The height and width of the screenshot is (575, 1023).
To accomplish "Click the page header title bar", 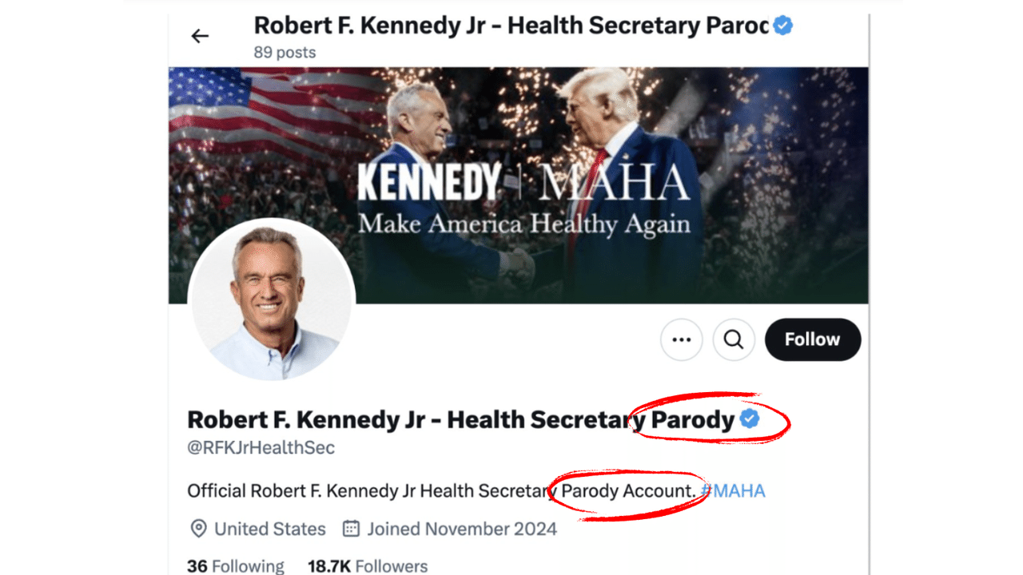I will 511,26.
